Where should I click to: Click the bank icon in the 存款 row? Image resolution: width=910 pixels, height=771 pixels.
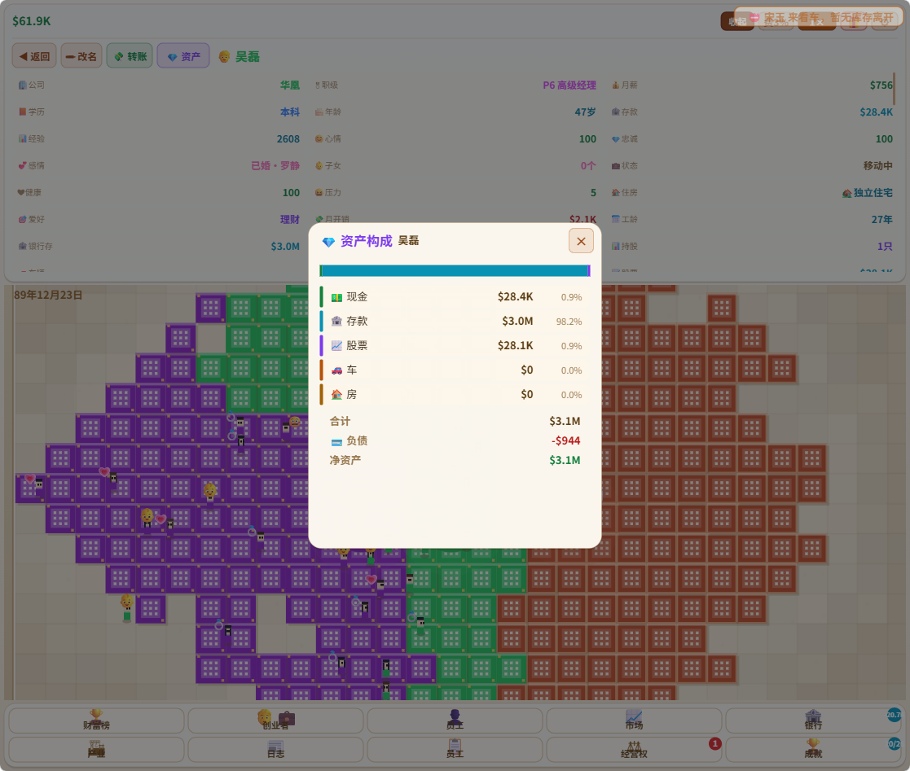(x=336, y=322)
